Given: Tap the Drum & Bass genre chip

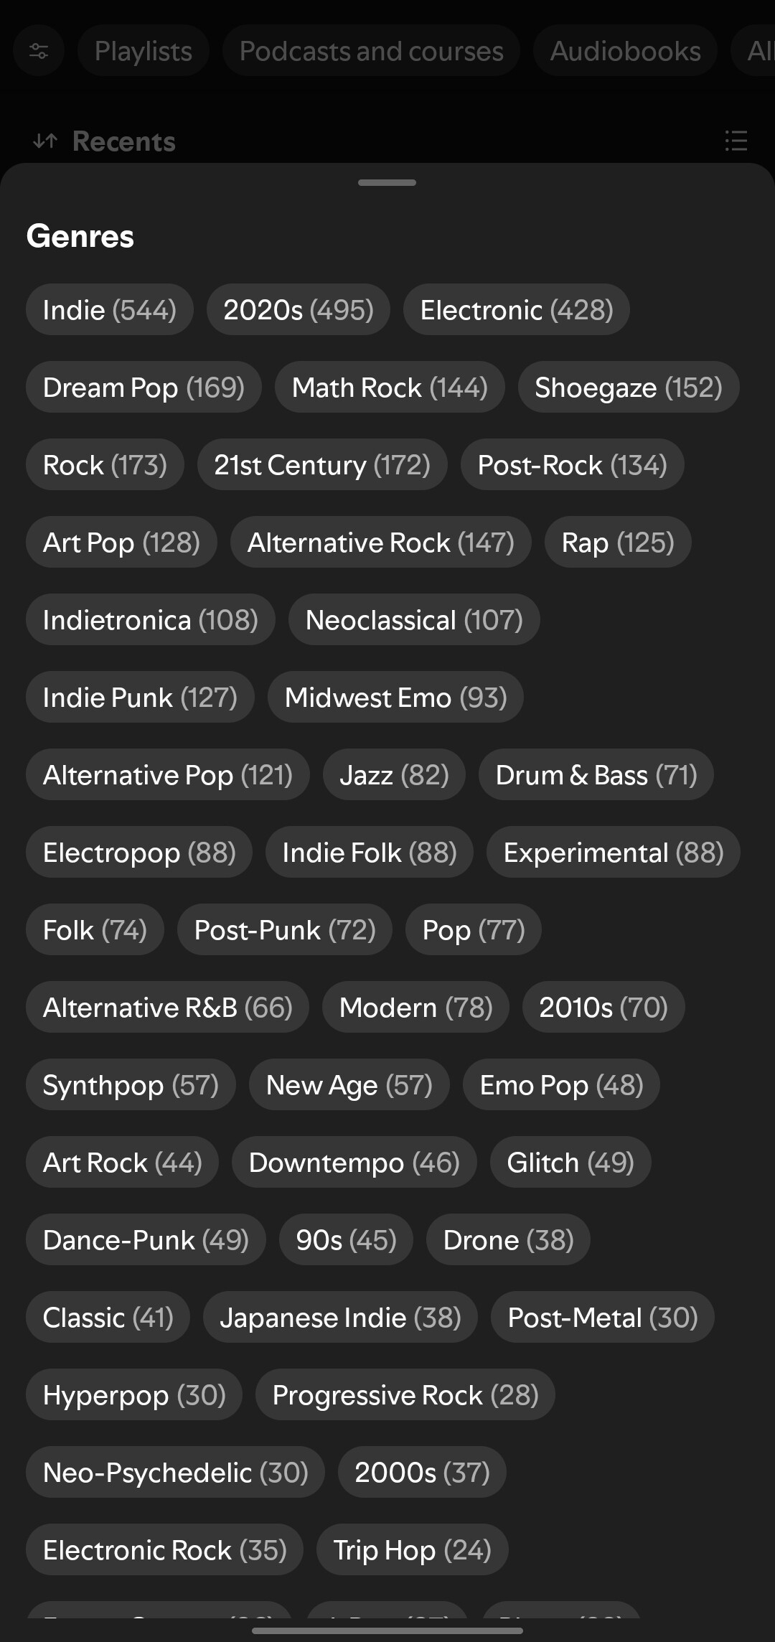Looking at the screenshot, I should tap(596, 775).
